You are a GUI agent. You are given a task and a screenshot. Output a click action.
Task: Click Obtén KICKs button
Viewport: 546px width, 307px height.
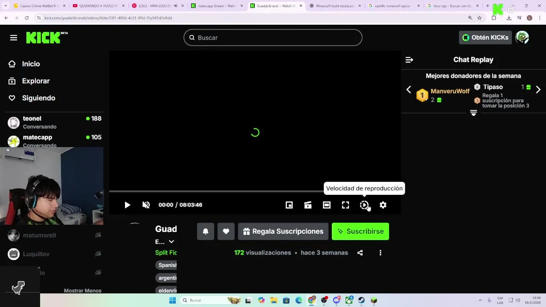[485, 38]
